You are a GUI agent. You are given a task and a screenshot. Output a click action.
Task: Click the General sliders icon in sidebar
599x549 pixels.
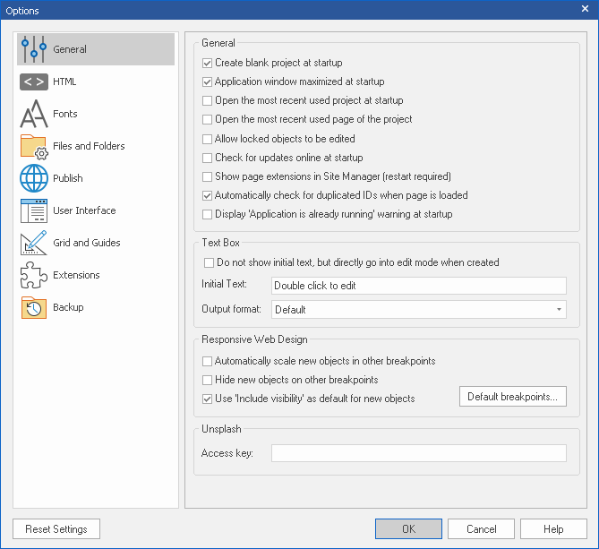[34, 49]
